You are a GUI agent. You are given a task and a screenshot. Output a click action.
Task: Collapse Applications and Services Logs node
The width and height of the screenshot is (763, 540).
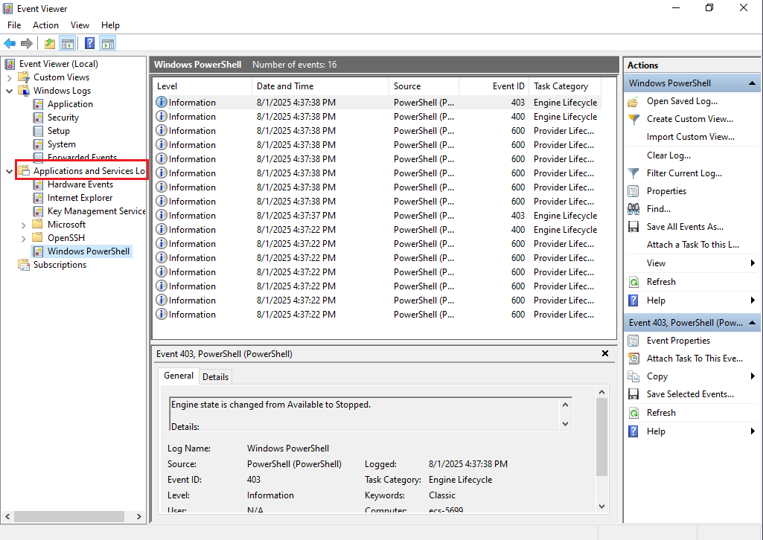pyautogui.click(x=9, y=171)
